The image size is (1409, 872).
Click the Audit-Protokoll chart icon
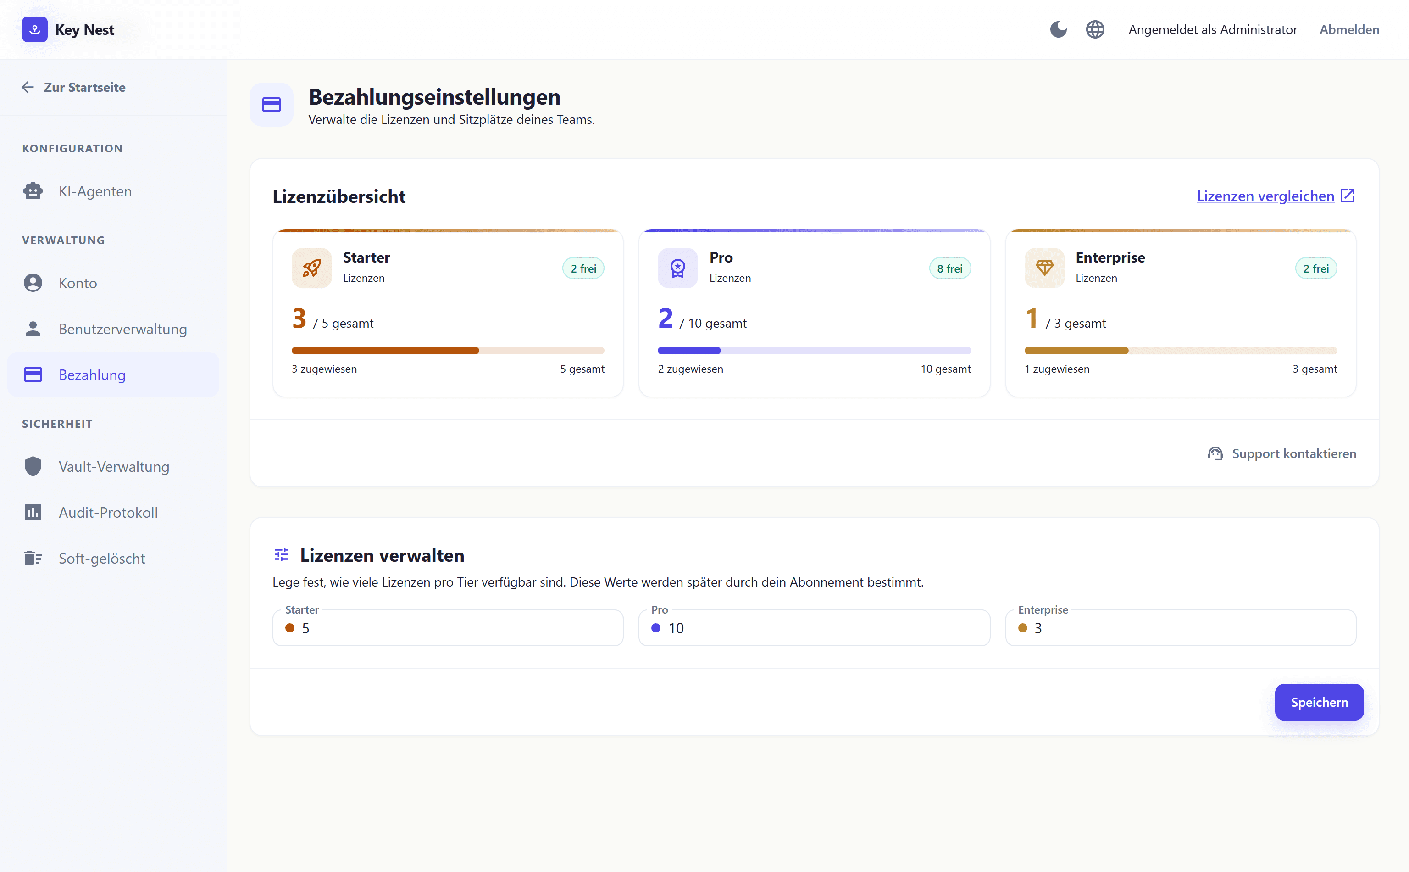33,512
